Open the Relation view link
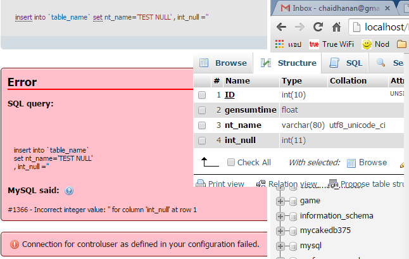The width and height of the screenshot is (409, 259). tap(293, 184)
